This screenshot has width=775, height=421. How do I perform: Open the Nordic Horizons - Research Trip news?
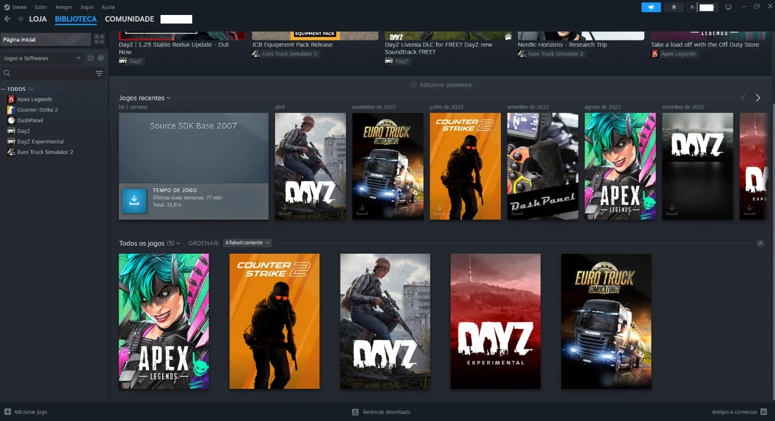pyautogui.click(x=562, y=45)
